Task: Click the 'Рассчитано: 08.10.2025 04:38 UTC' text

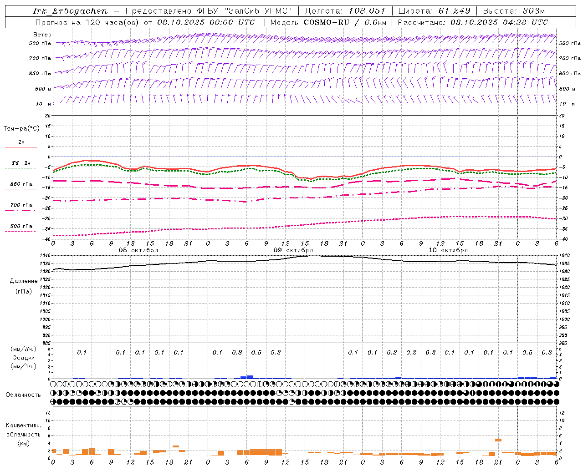Action: [473, 22]
